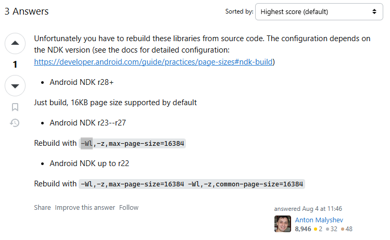
Task: Click the 3 Answers heading
Action: (27, 11)
